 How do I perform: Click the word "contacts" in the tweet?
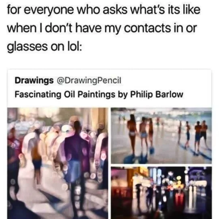[x=147, y=28]
